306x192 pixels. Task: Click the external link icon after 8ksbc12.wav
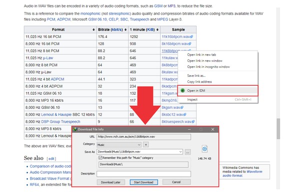coord(185,114)
